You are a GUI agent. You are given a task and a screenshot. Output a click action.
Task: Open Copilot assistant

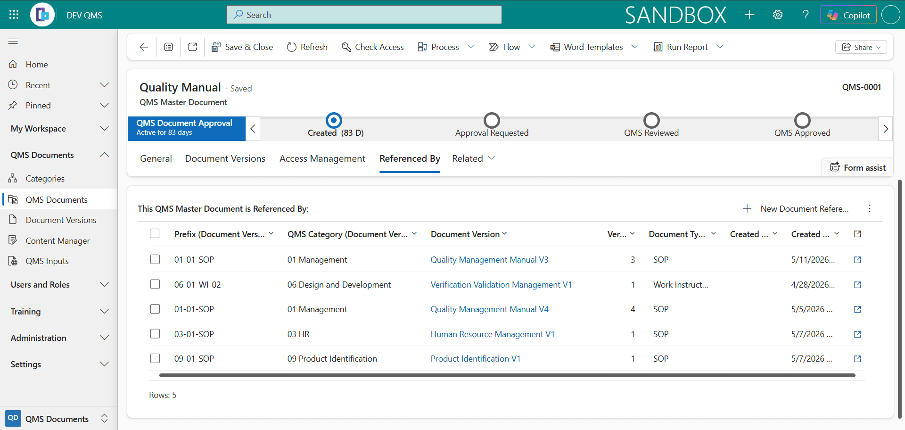click(x=848, y=15)
